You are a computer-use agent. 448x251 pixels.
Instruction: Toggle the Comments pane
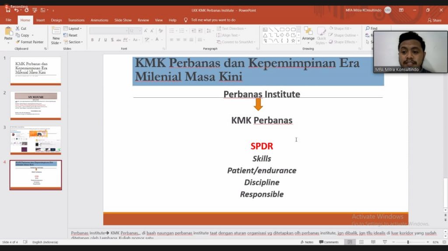click(x=329, y=242)
